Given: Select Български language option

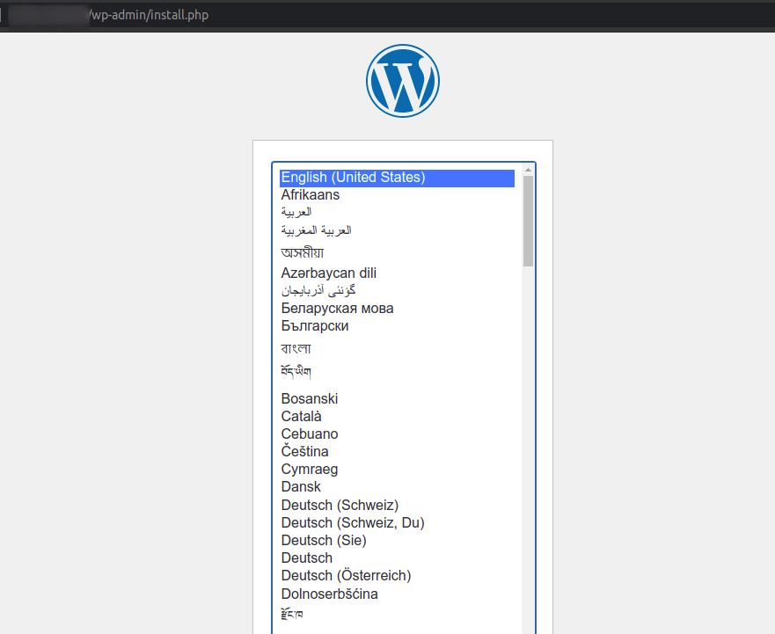Looking at the screenshot, I should click(397, 326).
